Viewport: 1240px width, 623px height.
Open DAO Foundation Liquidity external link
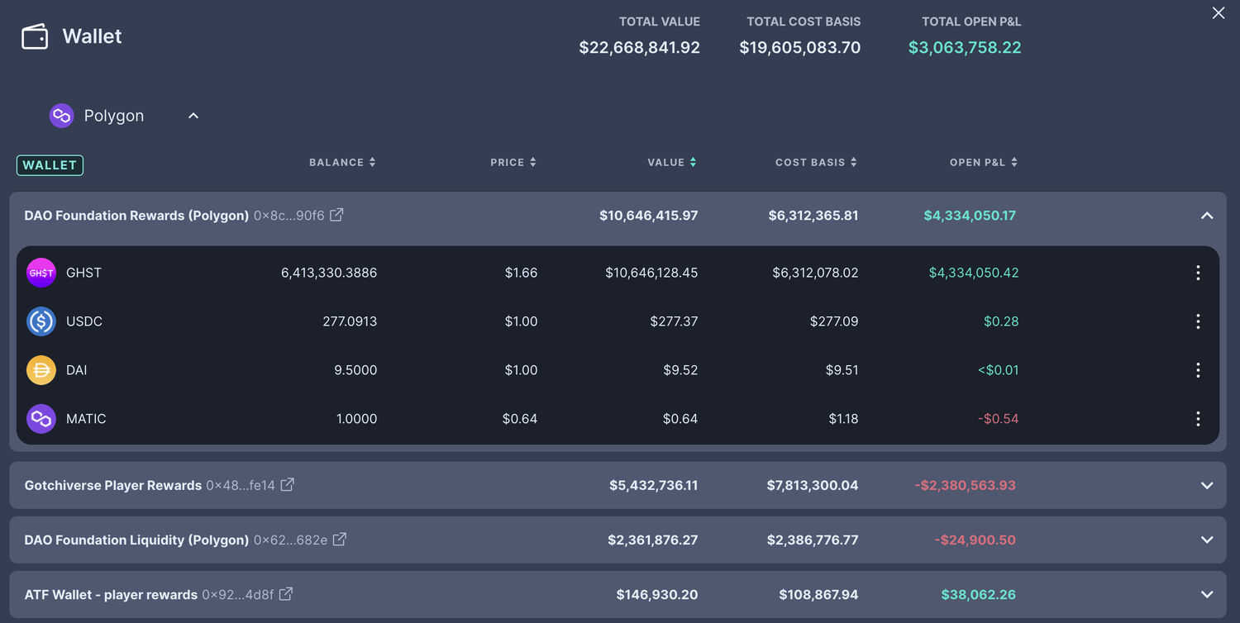tap(339, 539)
